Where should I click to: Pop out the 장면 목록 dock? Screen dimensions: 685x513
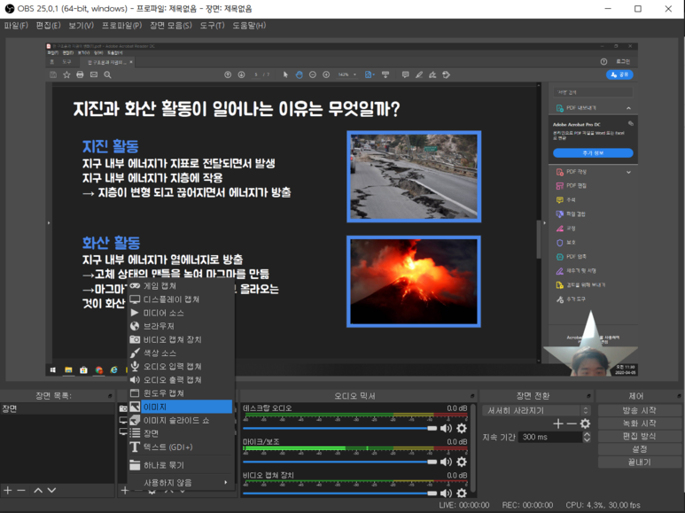coord(110,396)
